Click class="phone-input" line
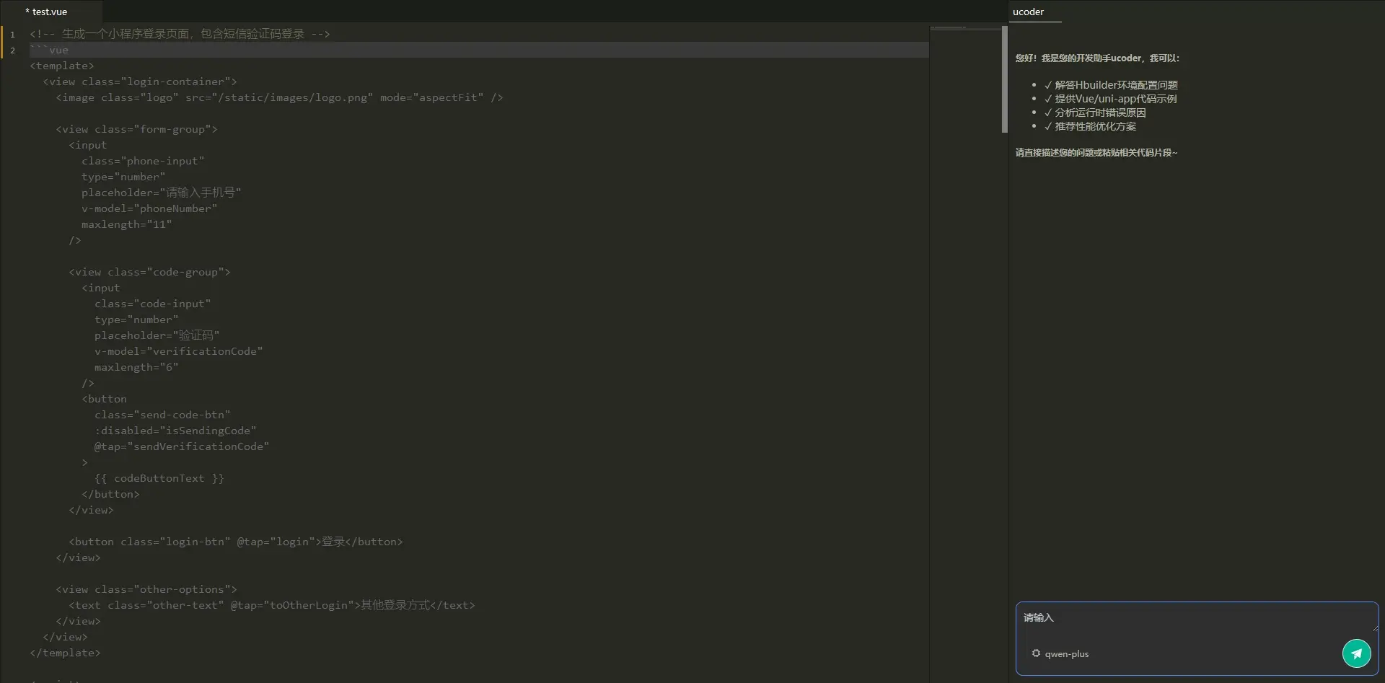1385x683 pixels. (x=143, y=161)
